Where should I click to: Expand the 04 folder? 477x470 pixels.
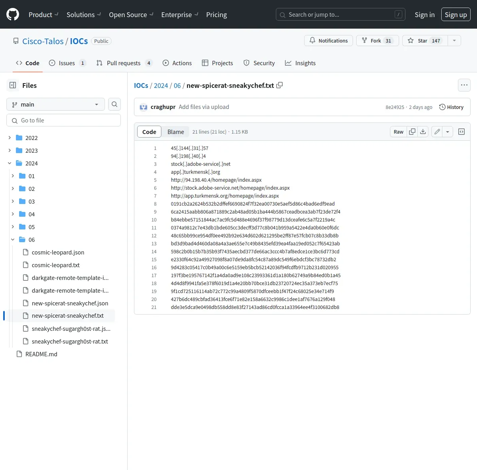point(13,214)
